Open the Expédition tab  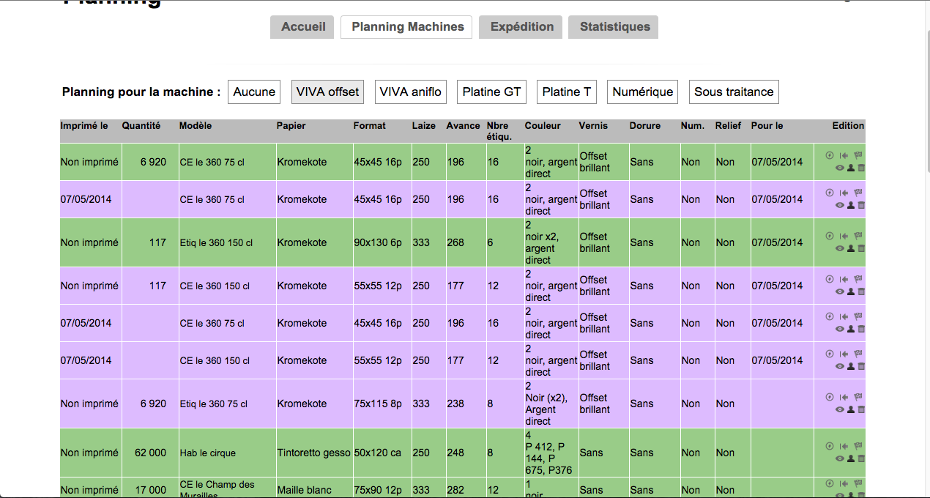[x=521, y=27]
